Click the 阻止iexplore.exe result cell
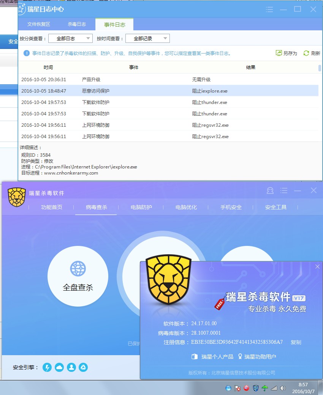 coord(210,91)
